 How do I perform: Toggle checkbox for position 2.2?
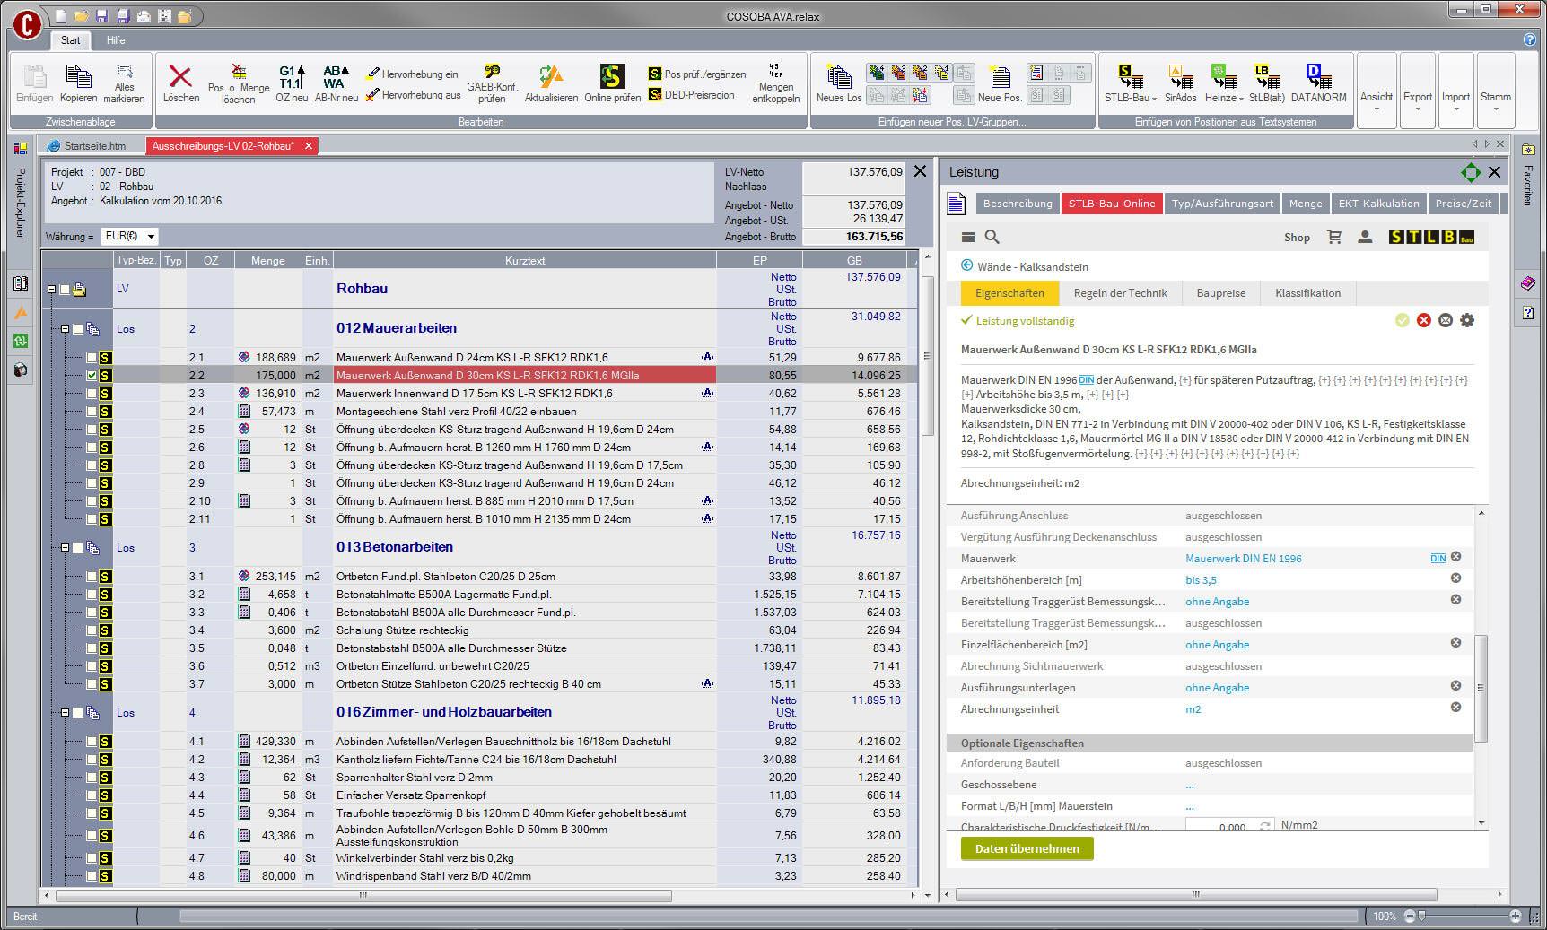coord(92,376)
